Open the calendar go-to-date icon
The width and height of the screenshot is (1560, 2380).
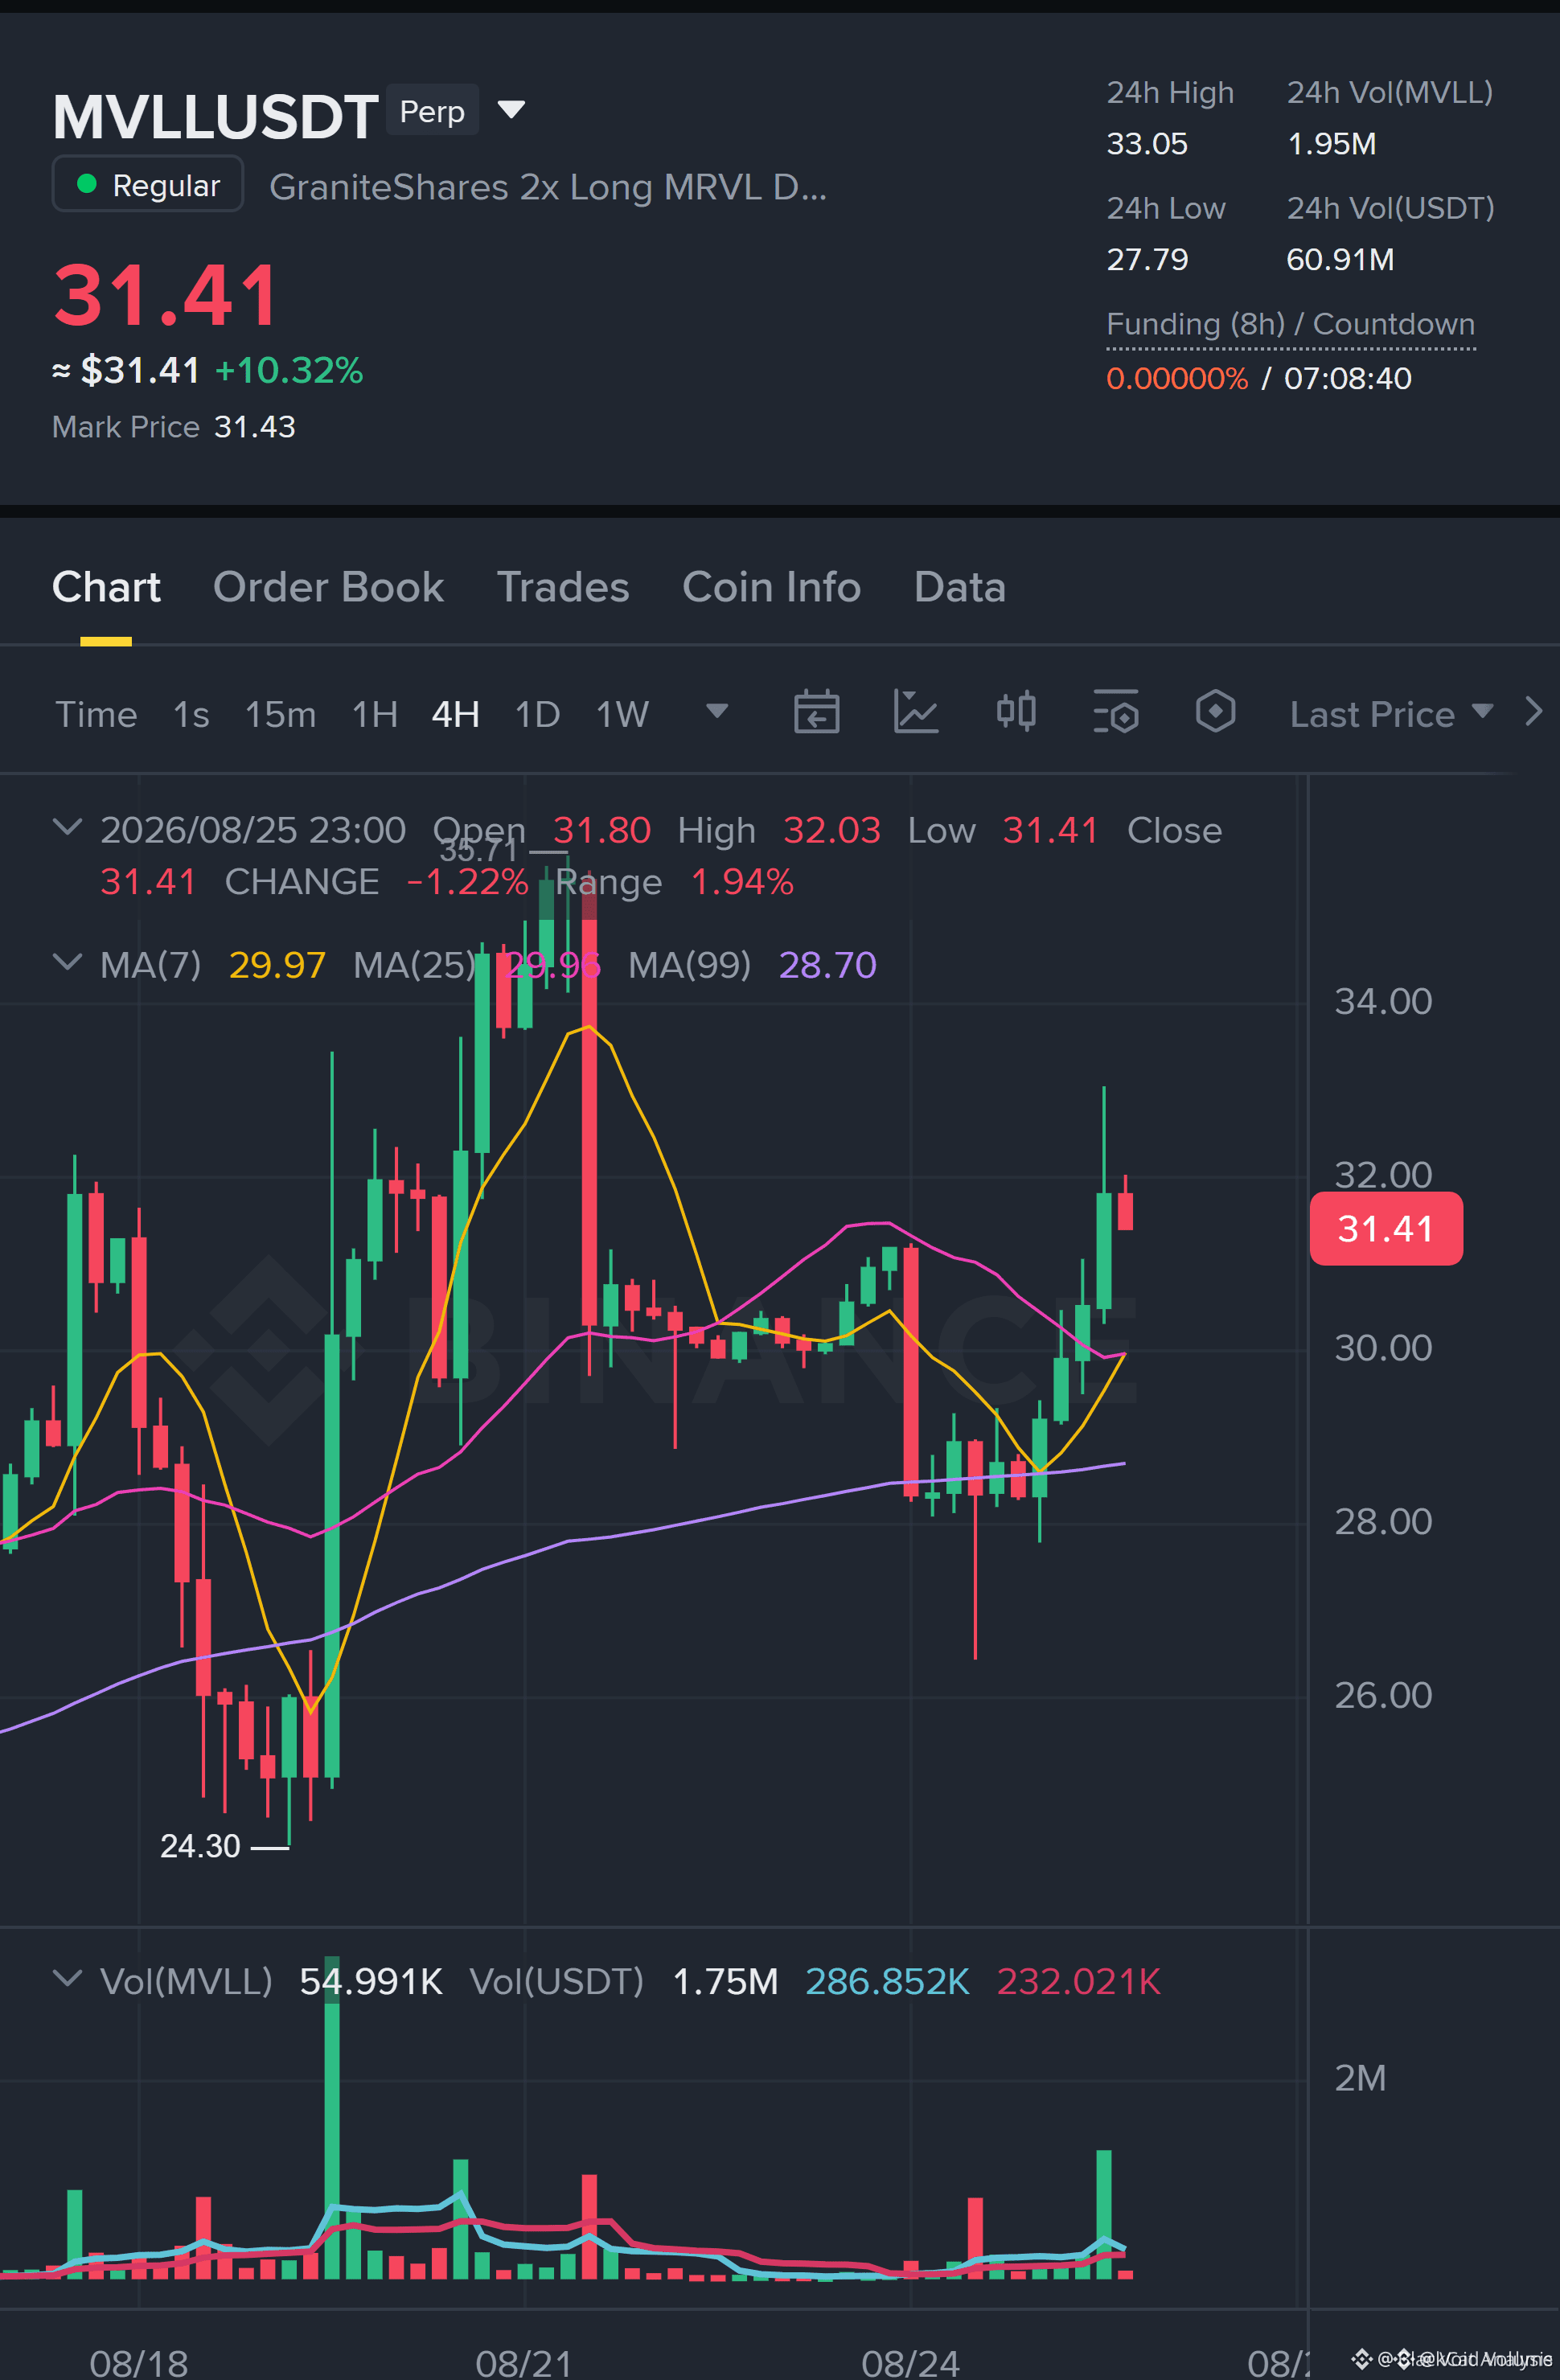tap(816, 712)
